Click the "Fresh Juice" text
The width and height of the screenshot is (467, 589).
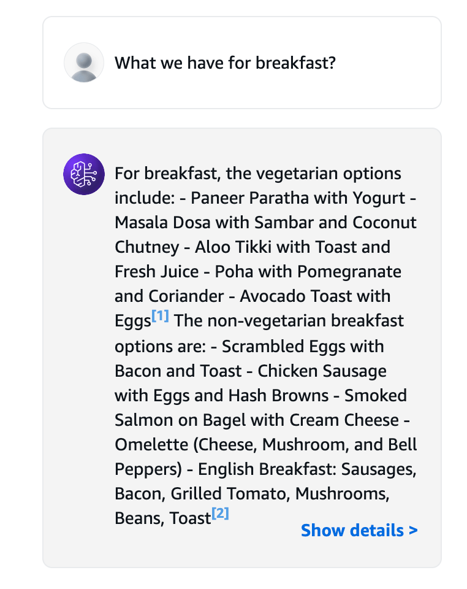pos(156,272)
